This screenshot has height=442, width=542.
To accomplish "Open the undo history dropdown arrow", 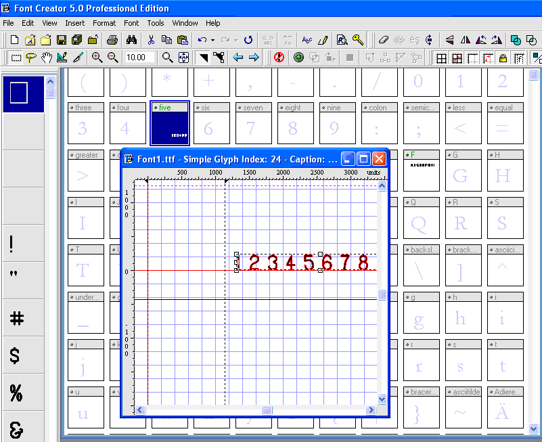I will click(x=212, y=40).
